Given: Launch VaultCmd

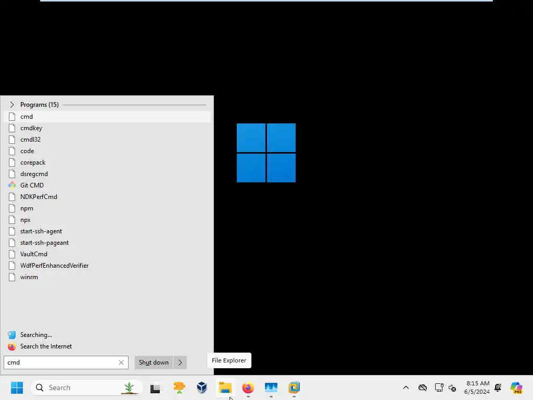Looking at the screenshot, I should tap(107, 254).
